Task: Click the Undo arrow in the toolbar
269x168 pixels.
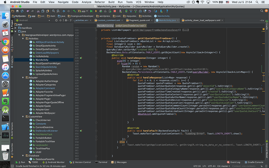Action: pos(28,11)
